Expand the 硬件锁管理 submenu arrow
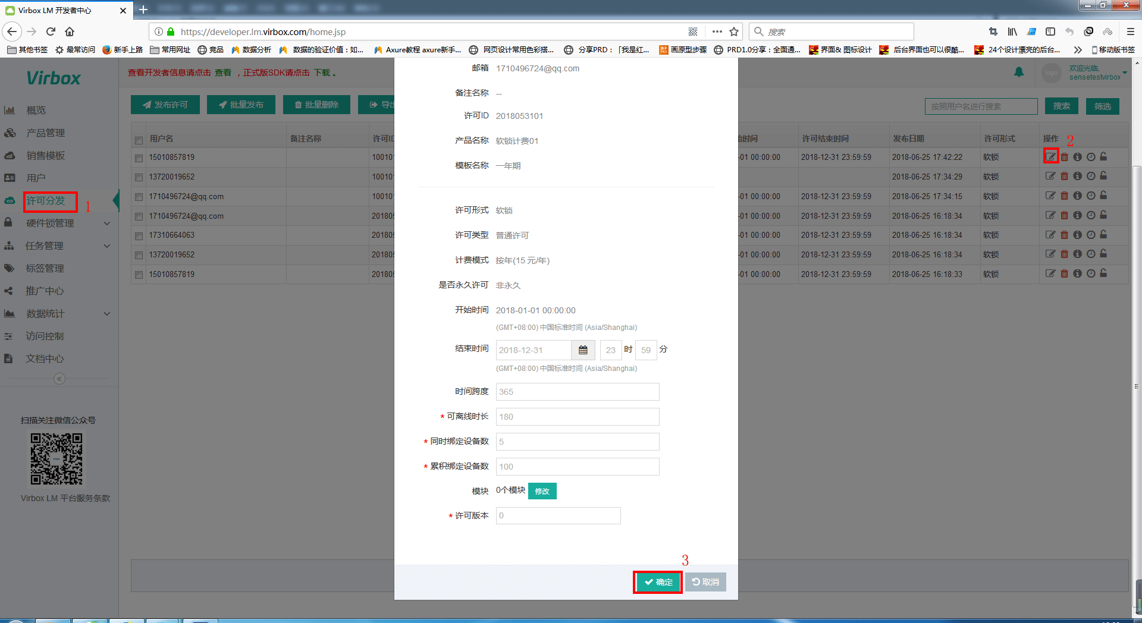 click(107, 224)
